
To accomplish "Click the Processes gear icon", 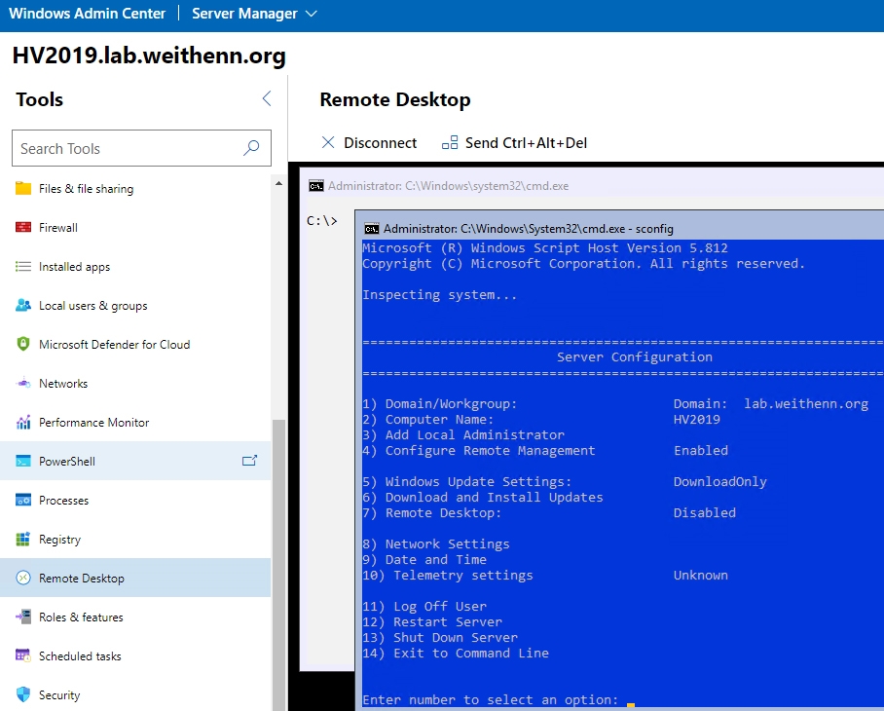I will pyautogui.click(x=23, y=500).
